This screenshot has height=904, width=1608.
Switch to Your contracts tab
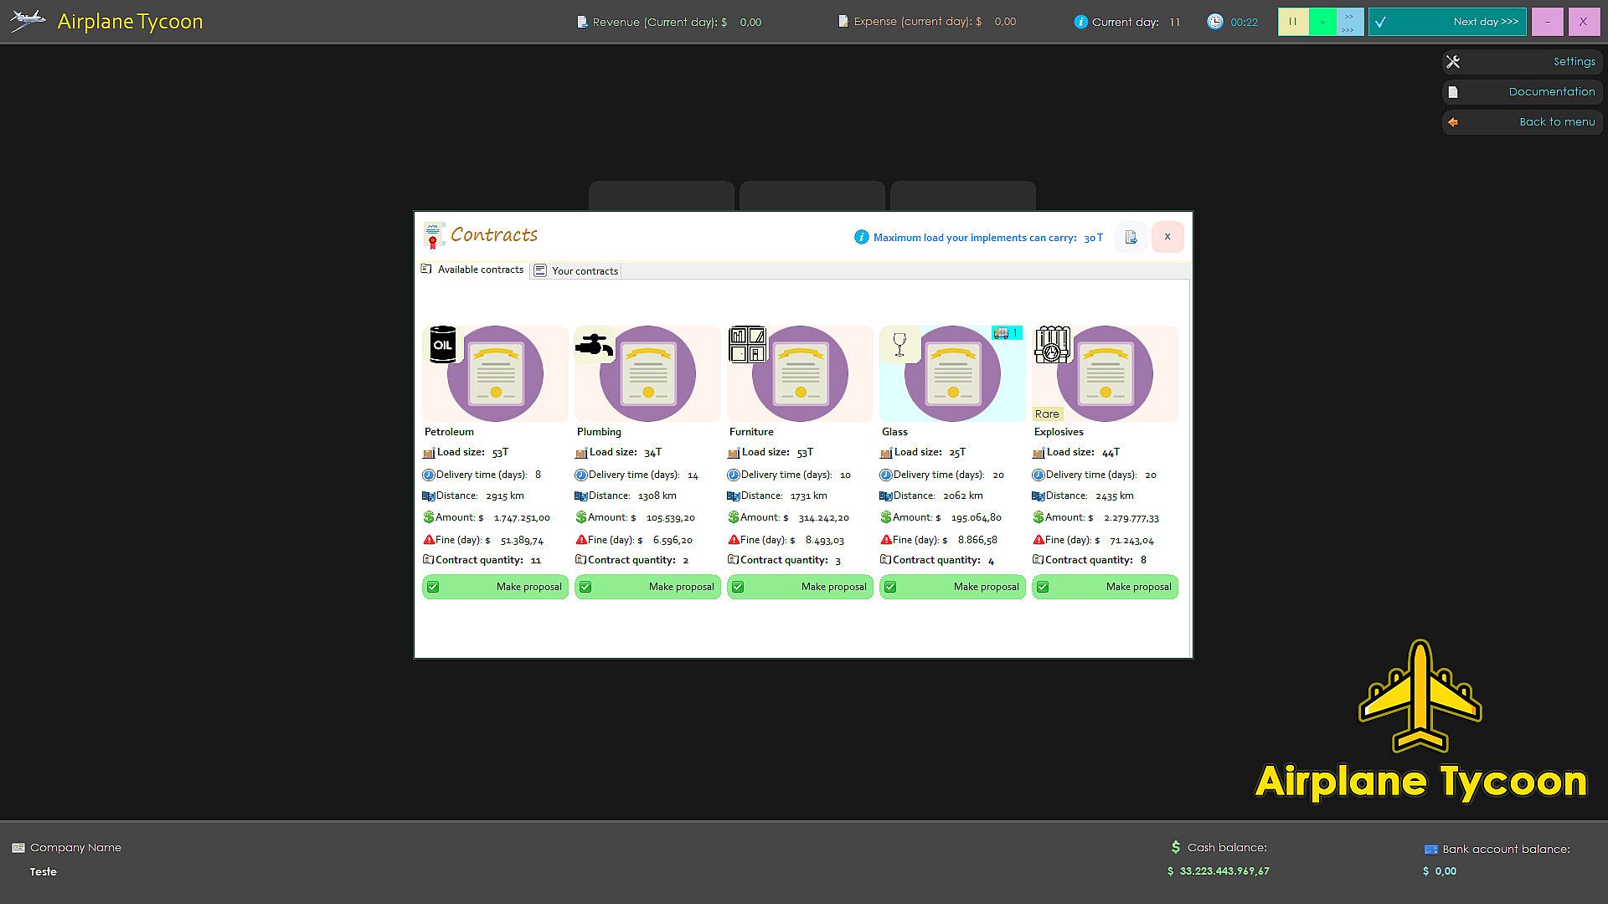click(576, 270)
